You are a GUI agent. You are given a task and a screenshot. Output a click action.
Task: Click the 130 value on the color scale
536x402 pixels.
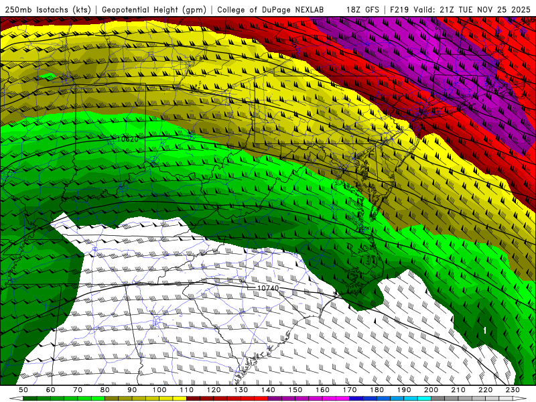(x=241, y=390)
